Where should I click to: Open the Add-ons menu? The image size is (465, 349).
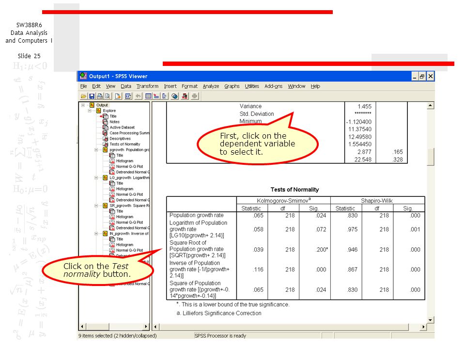click(x=273, y=86)
